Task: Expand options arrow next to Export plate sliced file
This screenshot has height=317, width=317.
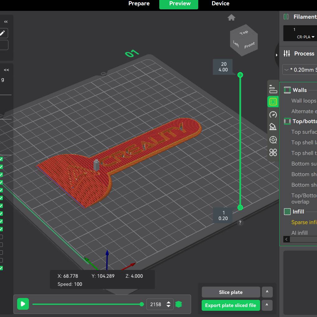Action: coord(267,305)
